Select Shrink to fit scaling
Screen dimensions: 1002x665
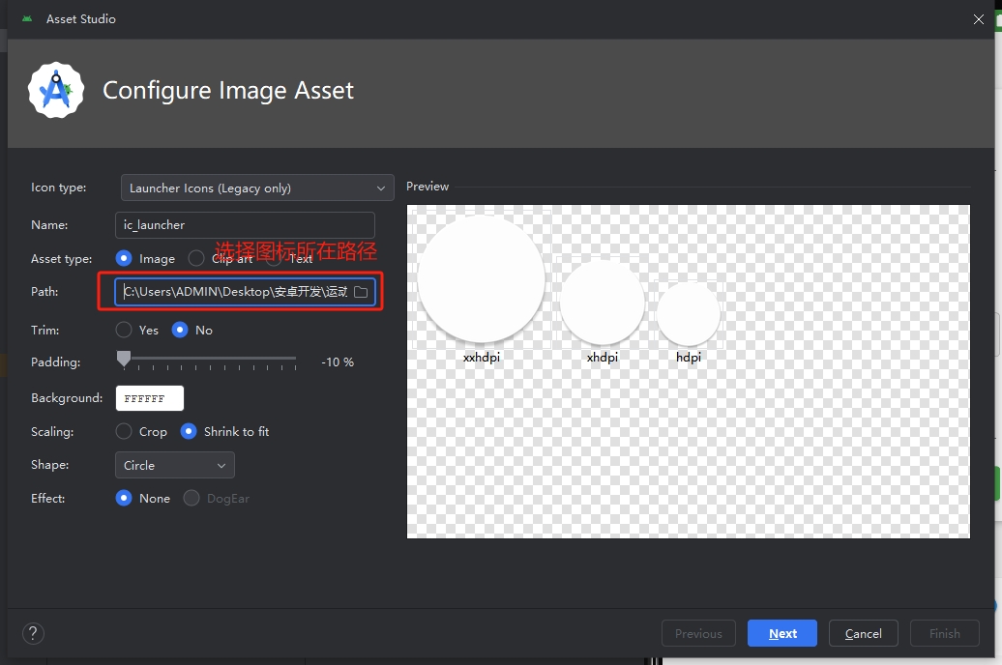189,431
